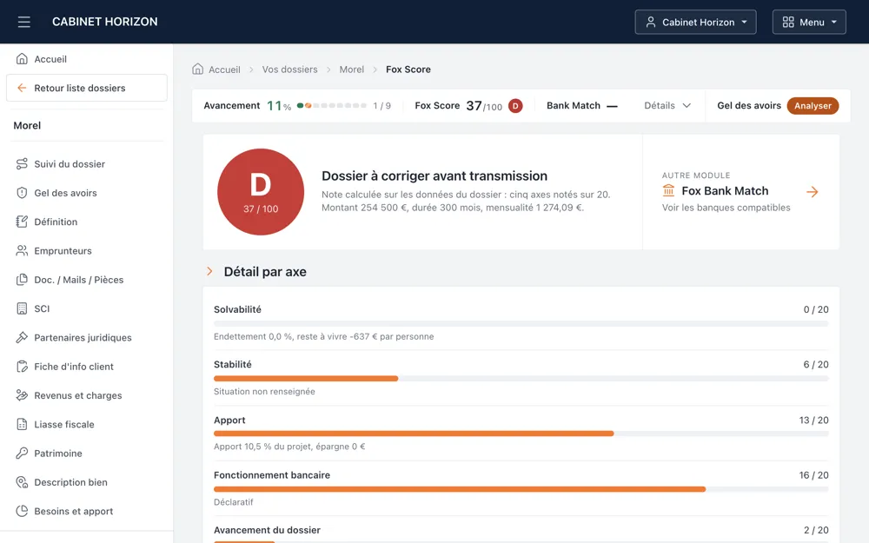
Task: Click the Patrimoine key icon
Action: [22, 454]
